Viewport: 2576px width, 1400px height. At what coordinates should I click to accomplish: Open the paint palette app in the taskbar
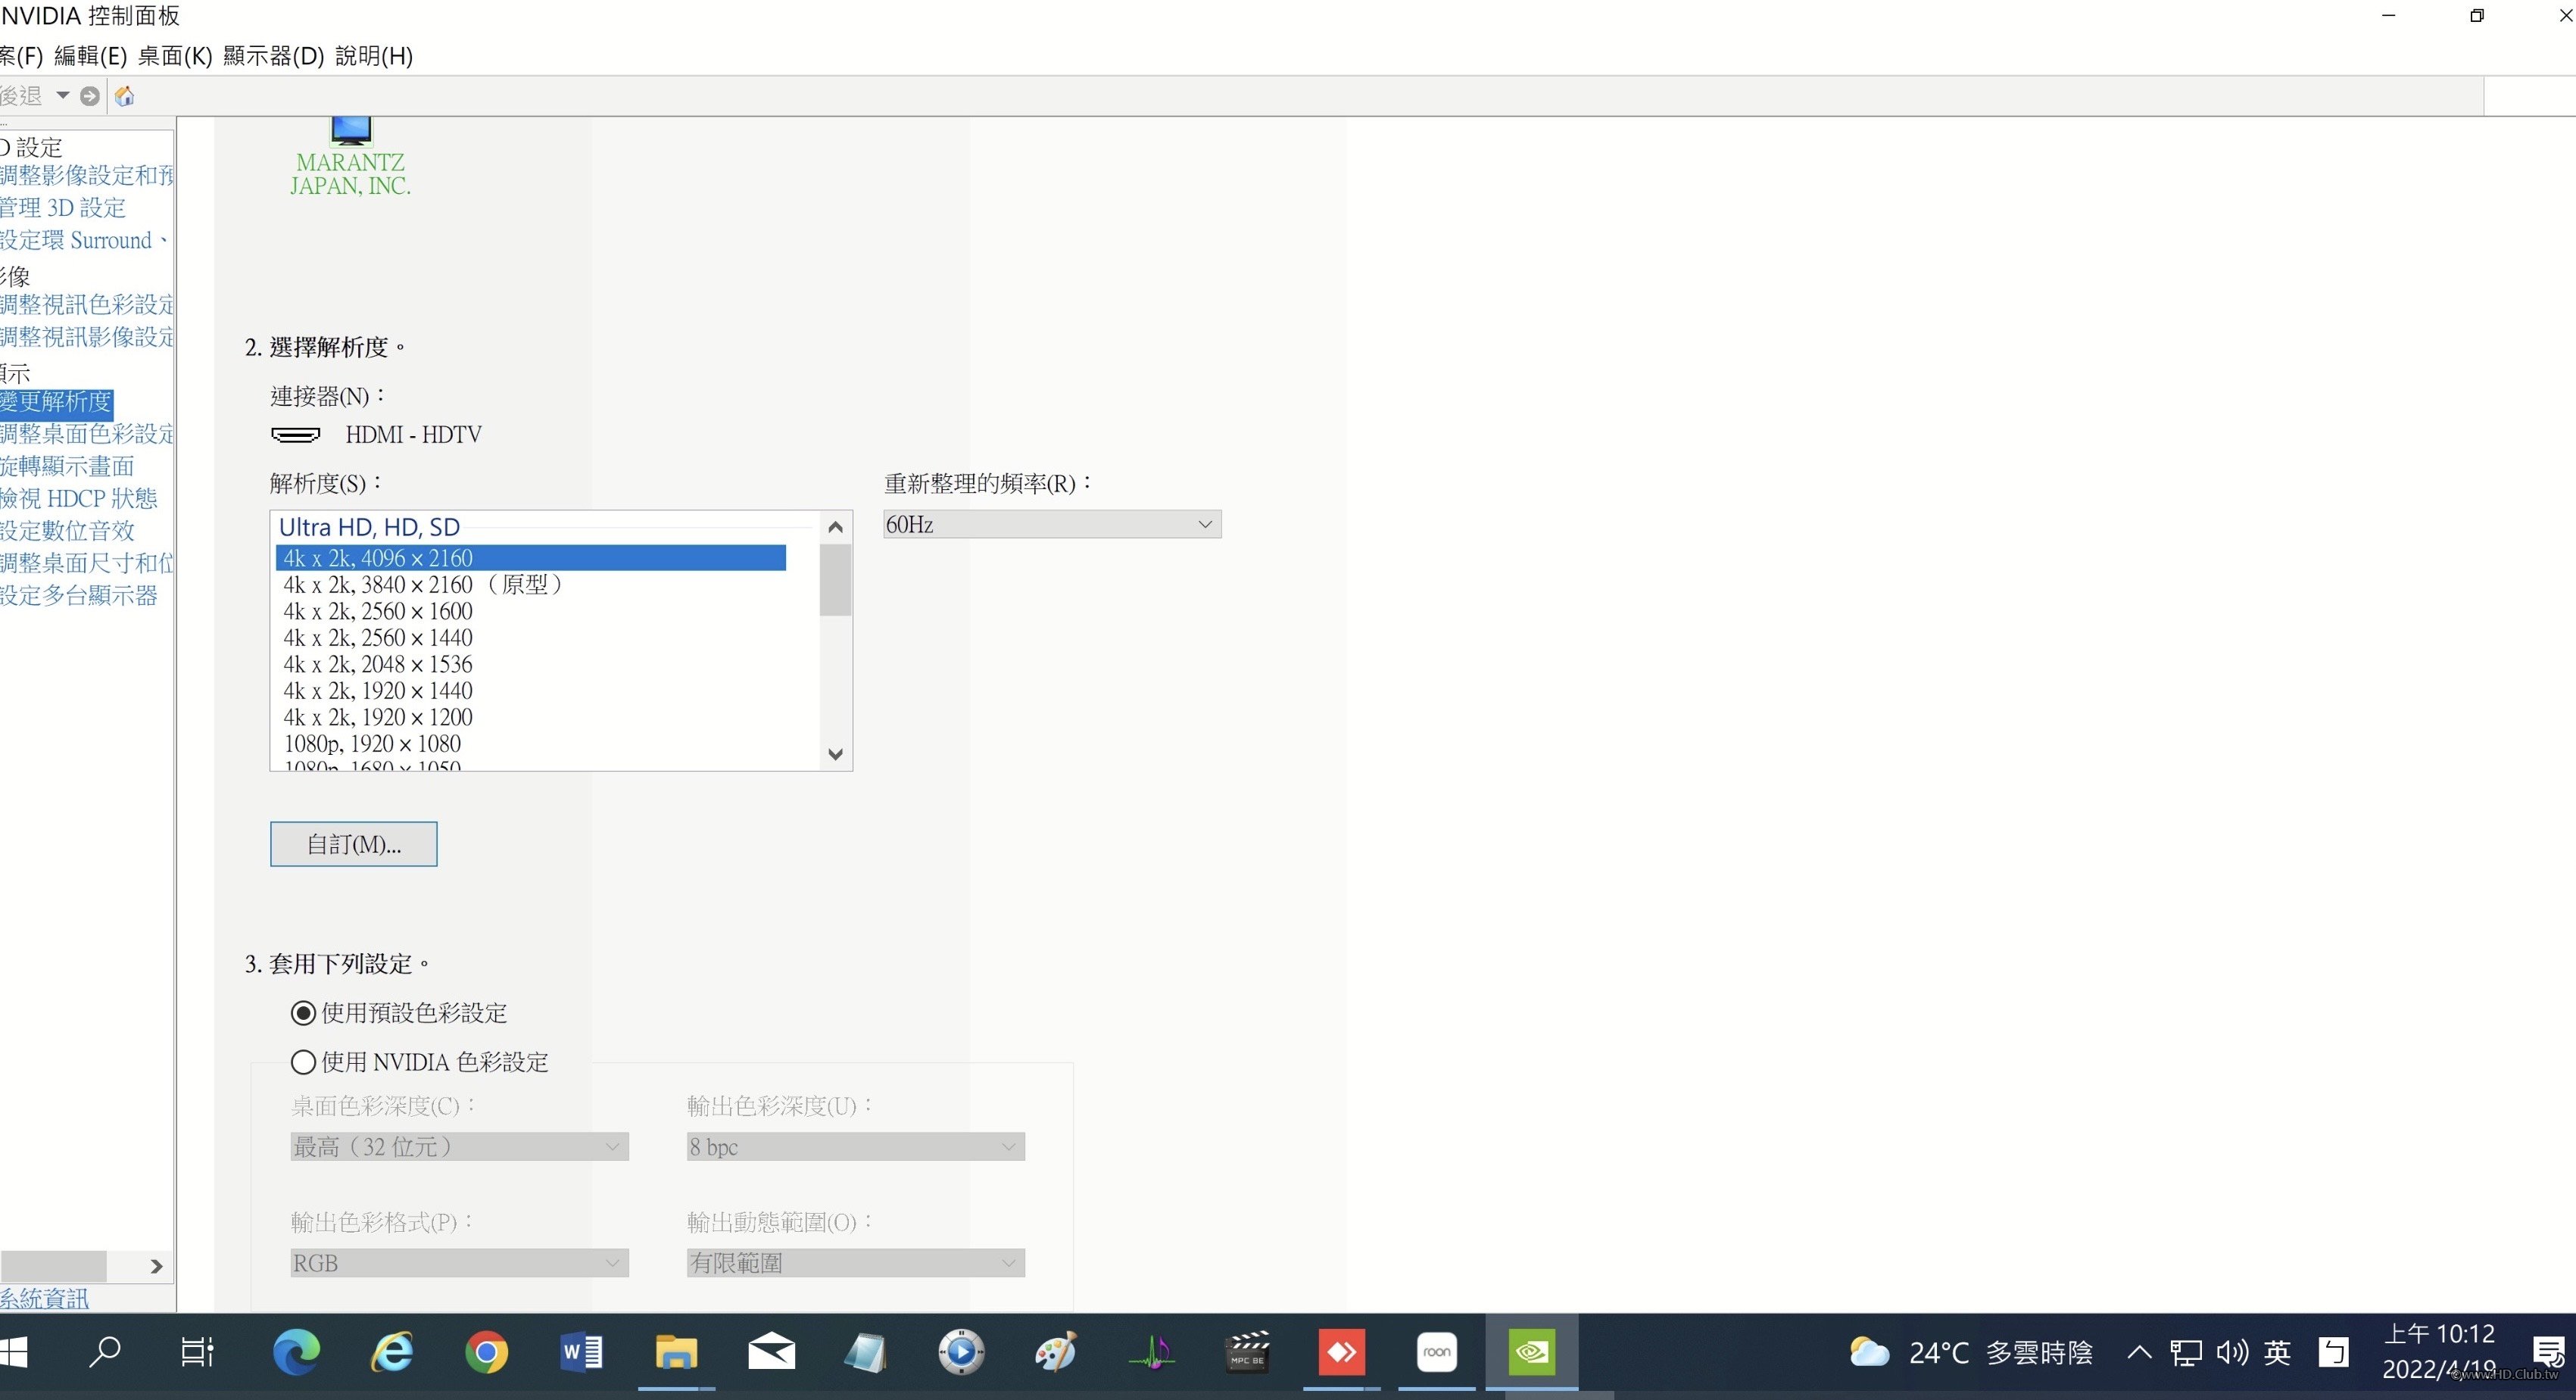click(1056, 1353)
